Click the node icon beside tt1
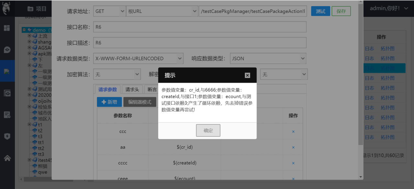Image resolution: width=414 pixels, height=189 pixels. pyautogui.click(x=35, y=142)
